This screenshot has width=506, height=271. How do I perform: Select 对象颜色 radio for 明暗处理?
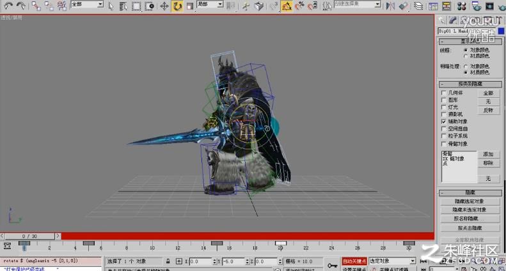click(x=466, y=66)
